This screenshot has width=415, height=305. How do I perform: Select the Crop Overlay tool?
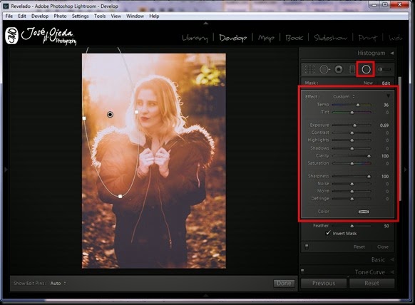[309, 69]
